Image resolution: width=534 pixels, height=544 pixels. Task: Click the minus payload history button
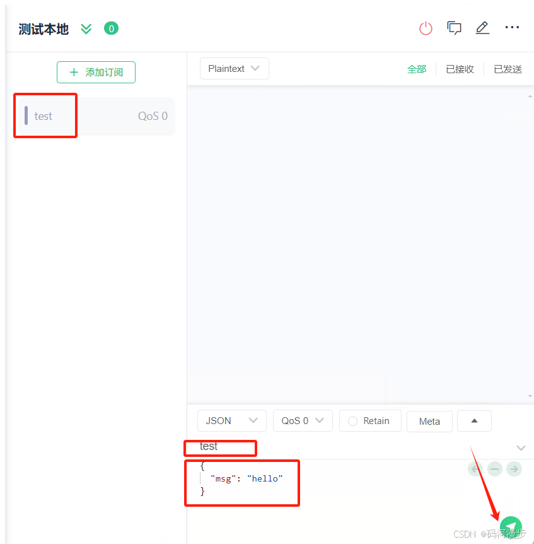click(x=495, y=469)
